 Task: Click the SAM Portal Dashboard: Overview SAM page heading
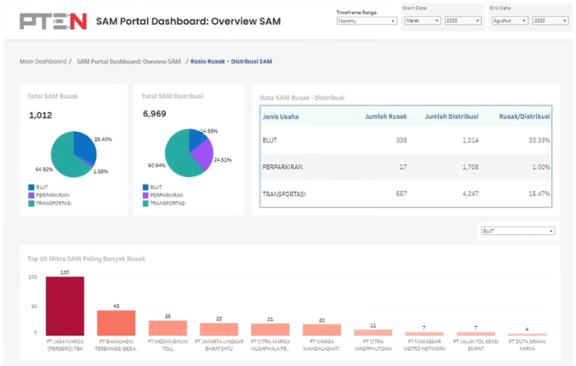[188, 21]
